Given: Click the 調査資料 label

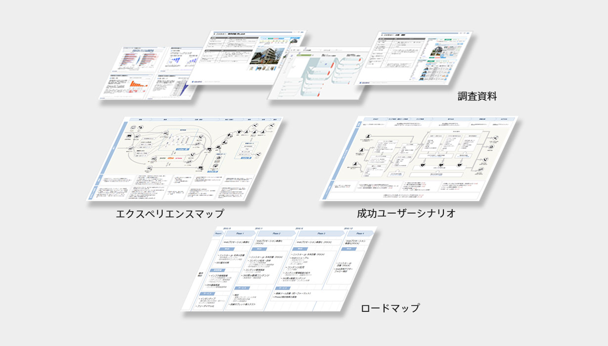Looking at the screenshot, I should point(477,96).
